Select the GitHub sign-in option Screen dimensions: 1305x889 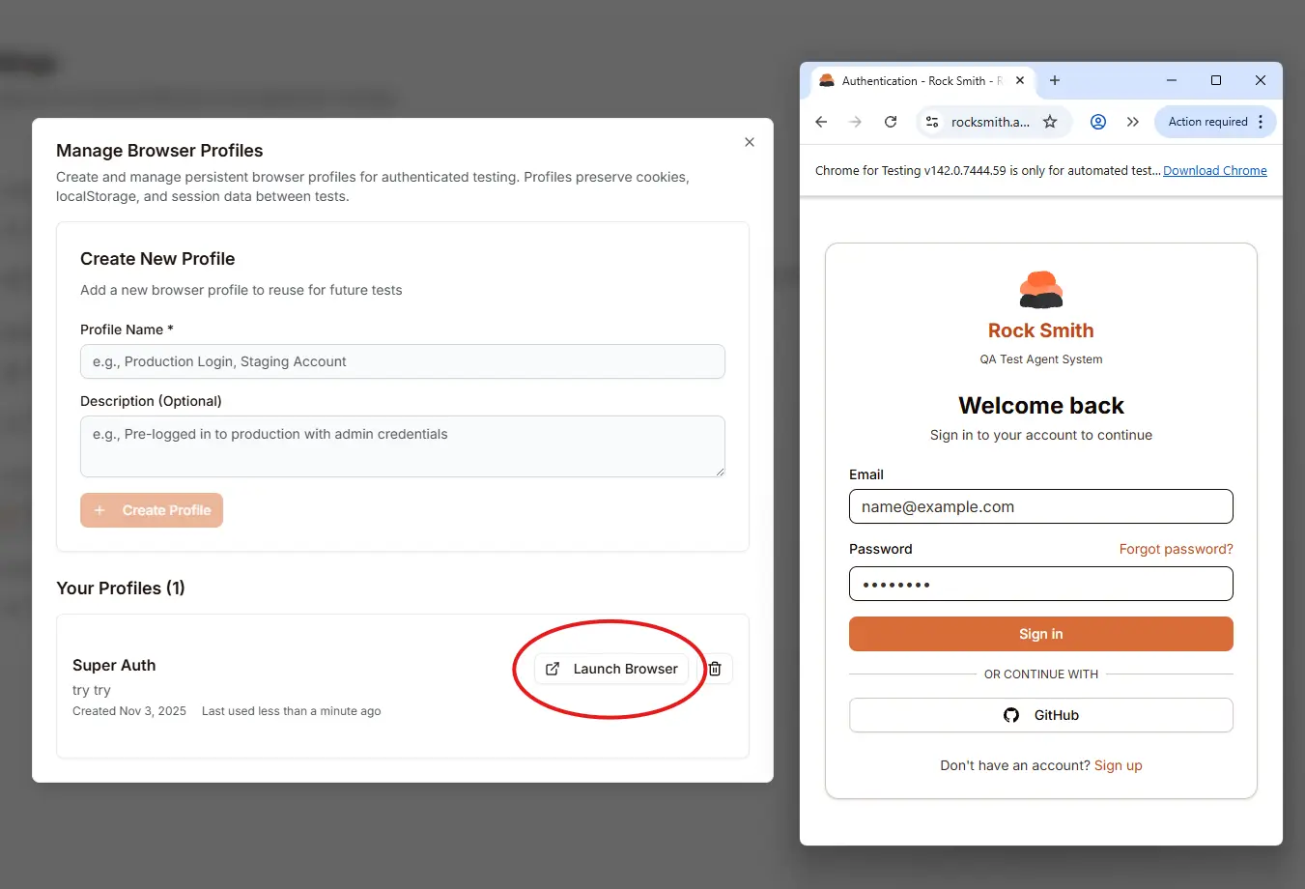1040,715
